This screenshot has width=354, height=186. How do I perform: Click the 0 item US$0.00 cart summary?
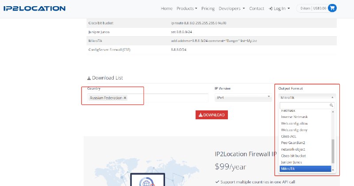click(x=313, y=8)
